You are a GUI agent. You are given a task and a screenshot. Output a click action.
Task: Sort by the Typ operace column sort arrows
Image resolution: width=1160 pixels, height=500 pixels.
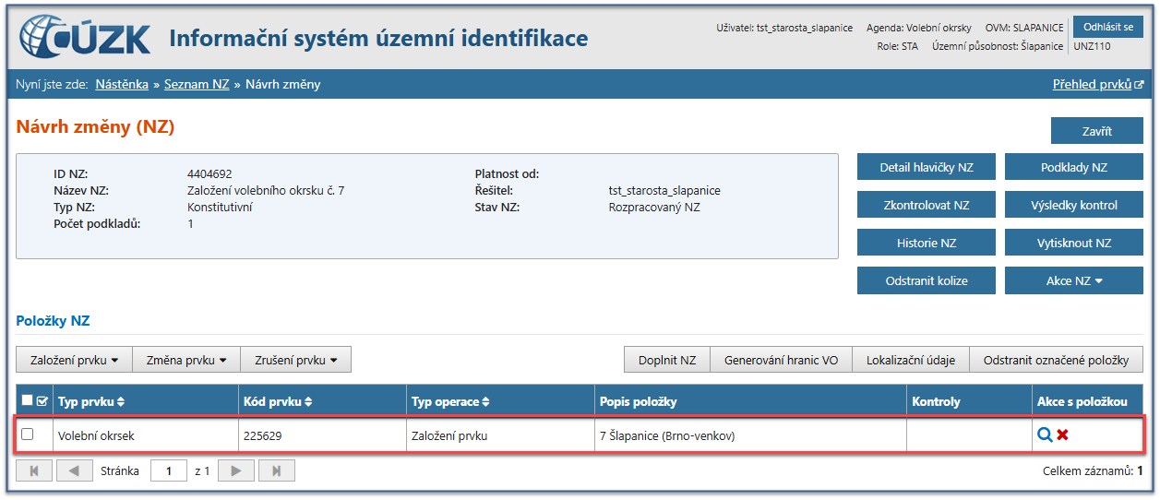[x=485, y=402]
